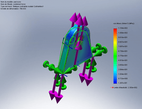The width and height of the screenshot is (142, 109).
Task: Click the dark blue bottom of the color legend
Action: tap(115, 82)
